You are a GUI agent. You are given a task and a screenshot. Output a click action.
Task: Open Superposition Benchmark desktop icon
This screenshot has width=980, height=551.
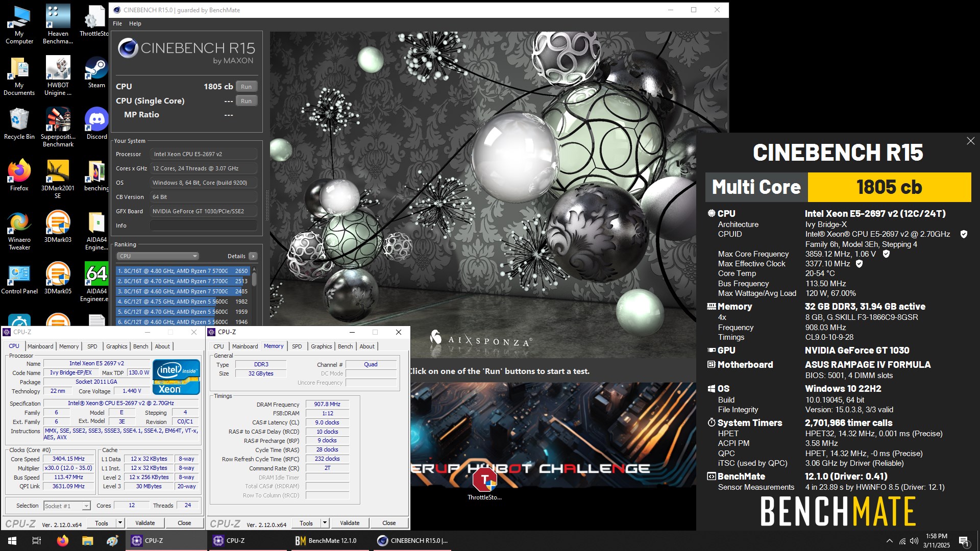[58, 128]
